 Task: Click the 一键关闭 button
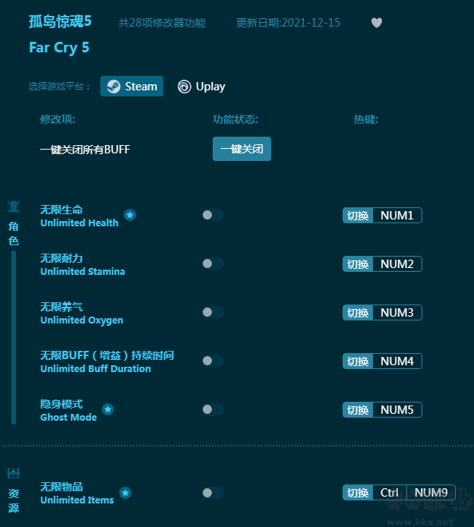pos(242,149)
